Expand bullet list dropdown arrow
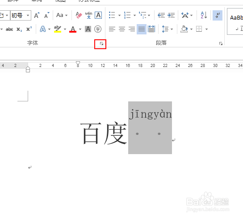Viewport: 243px width, 218px height. click(x=119, y=15)
